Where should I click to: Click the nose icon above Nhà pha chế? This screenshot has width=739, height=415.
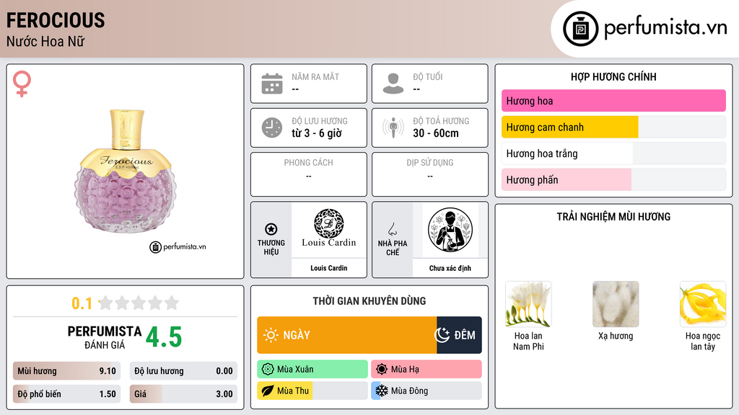tap(392, 229)
